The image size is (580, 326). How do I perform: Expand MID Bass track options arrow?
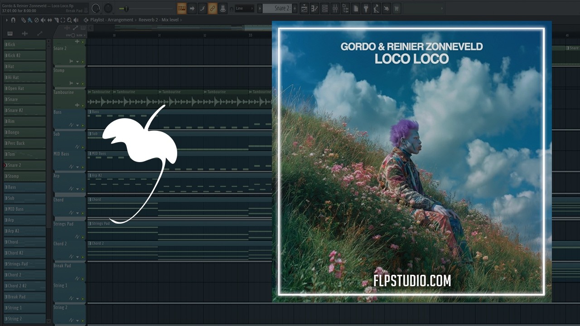pos(77,167)
